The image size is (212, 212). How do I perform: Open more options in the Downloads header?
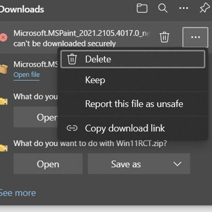(x=184, y=8)
